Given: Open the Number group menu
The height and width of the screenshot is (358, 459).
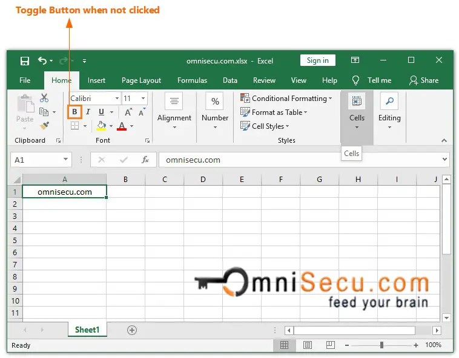Looking at the screenshot, I should (215, 111).
